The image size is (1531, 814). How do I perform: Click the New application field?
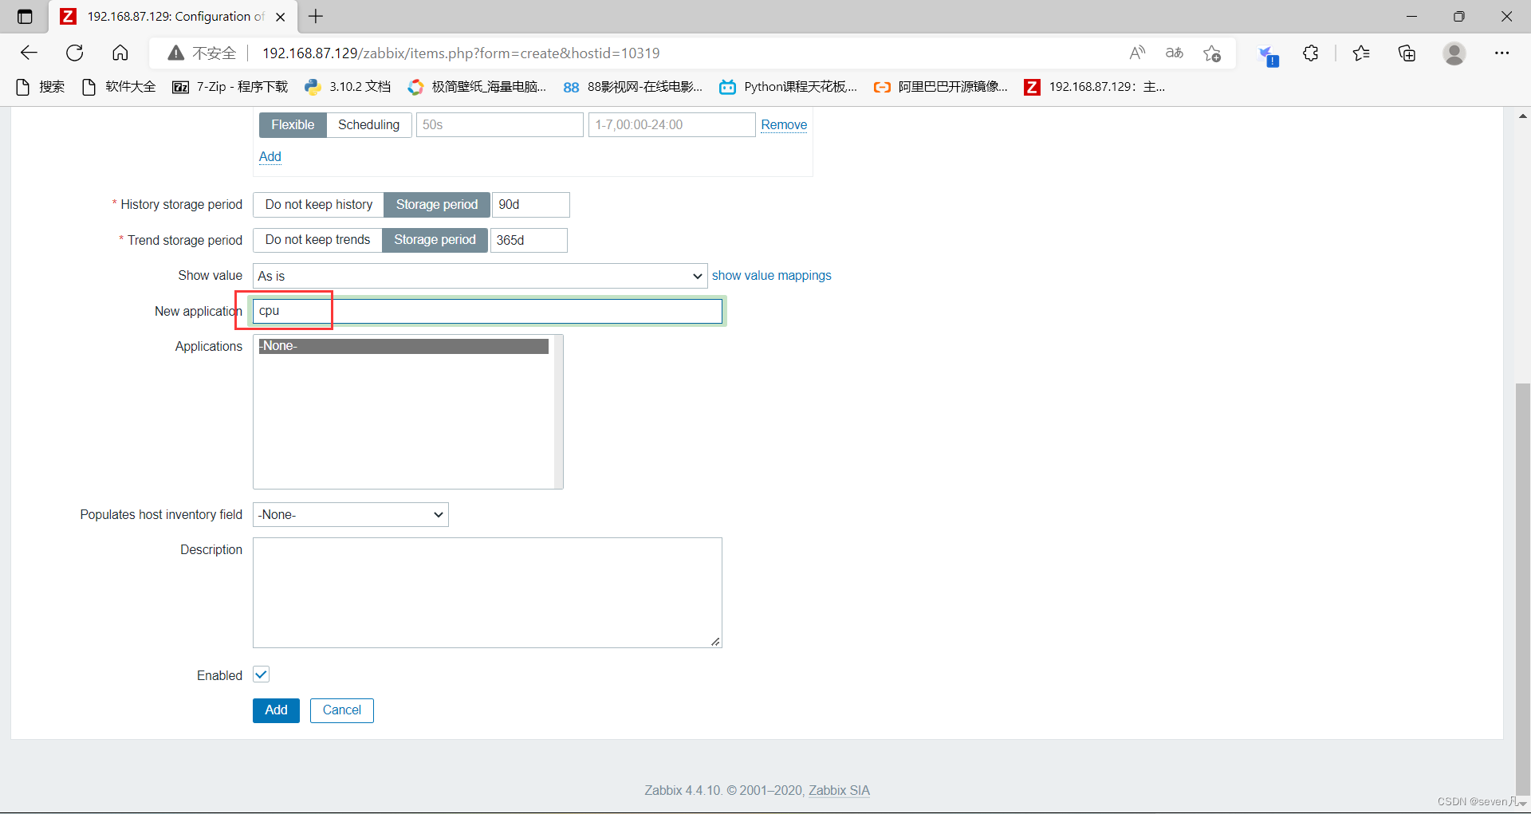point(487,311)
